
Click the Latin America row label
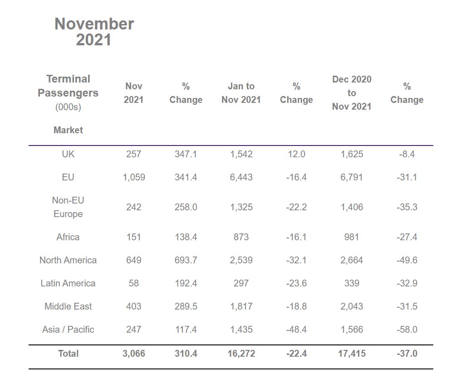pyautogui.click(x=68, y=283)
